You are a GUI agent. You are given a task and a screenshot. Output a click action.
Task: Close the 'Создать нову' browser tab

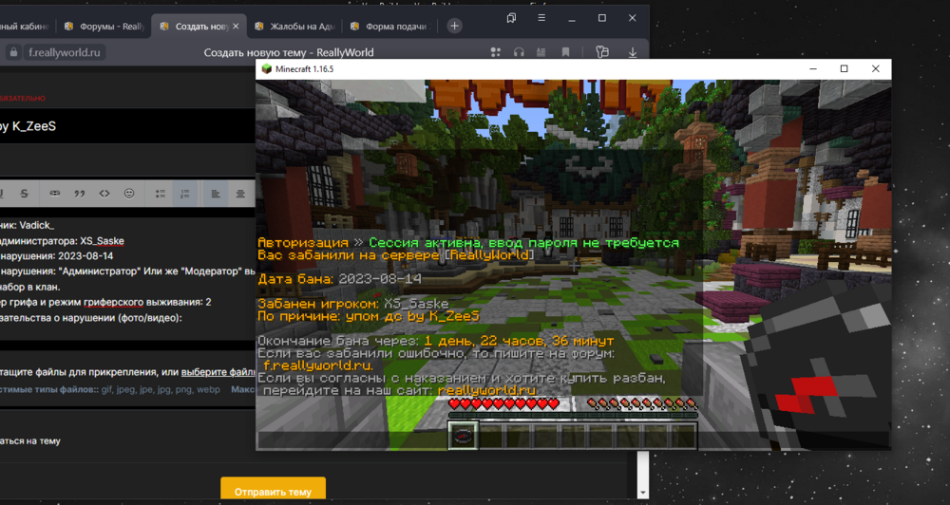pos(236,26)
